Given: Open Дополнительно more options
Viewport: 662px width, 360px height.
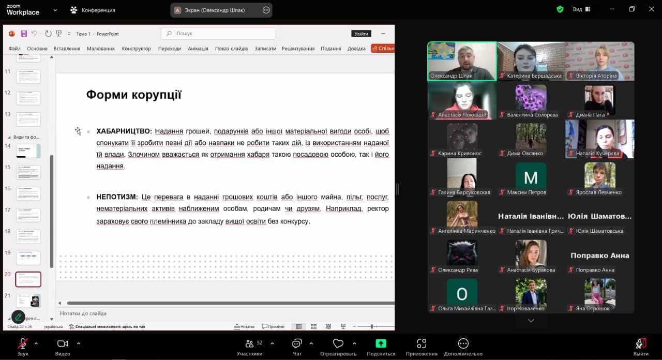Looking at the screenshot, I should (x=463, y=347).
